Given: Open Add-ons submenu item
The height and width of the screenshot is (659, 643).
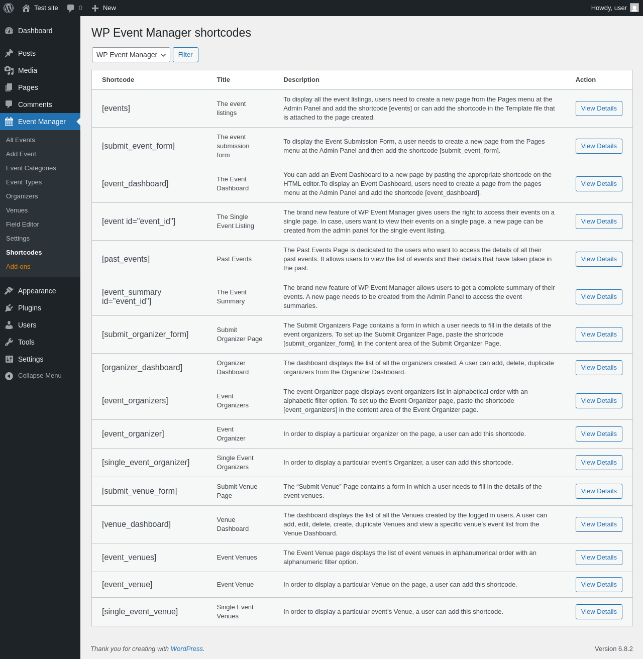Looking at the screenshot, I should tap(40, 267).
